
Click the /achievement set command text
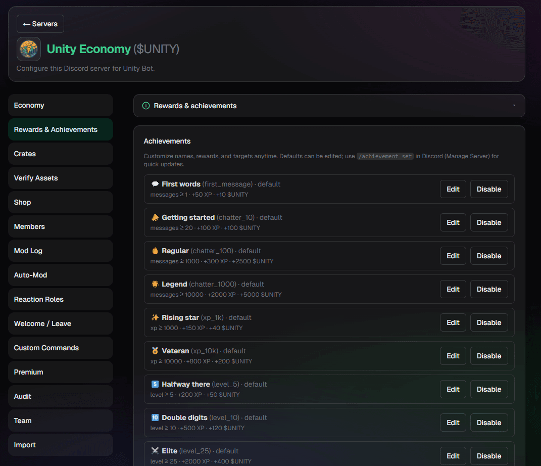385,156
